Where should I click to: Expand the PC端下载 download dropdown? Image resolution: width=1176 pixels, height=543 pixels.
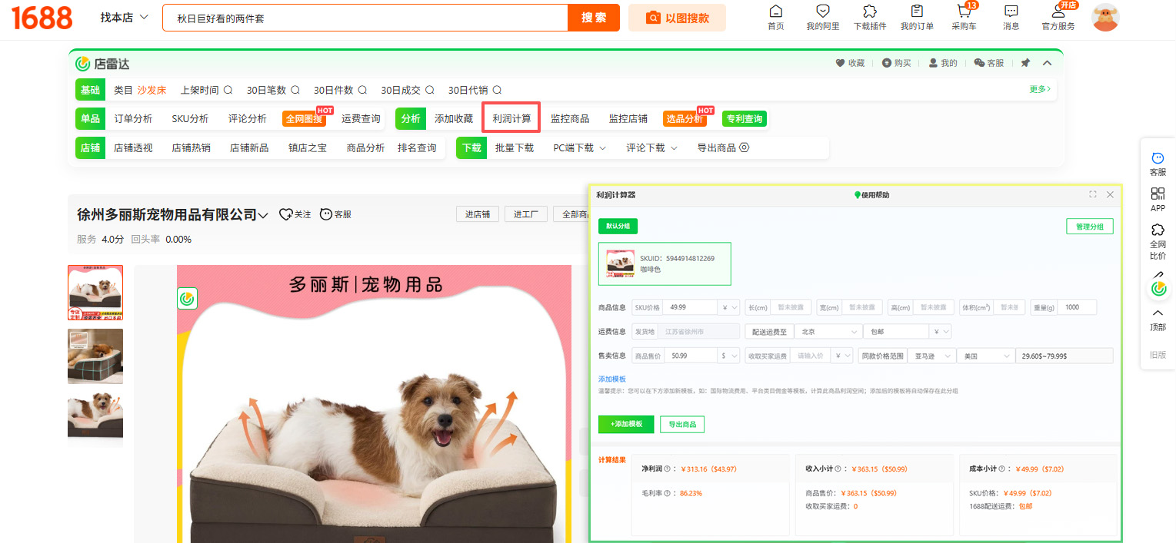click(578, 147)
